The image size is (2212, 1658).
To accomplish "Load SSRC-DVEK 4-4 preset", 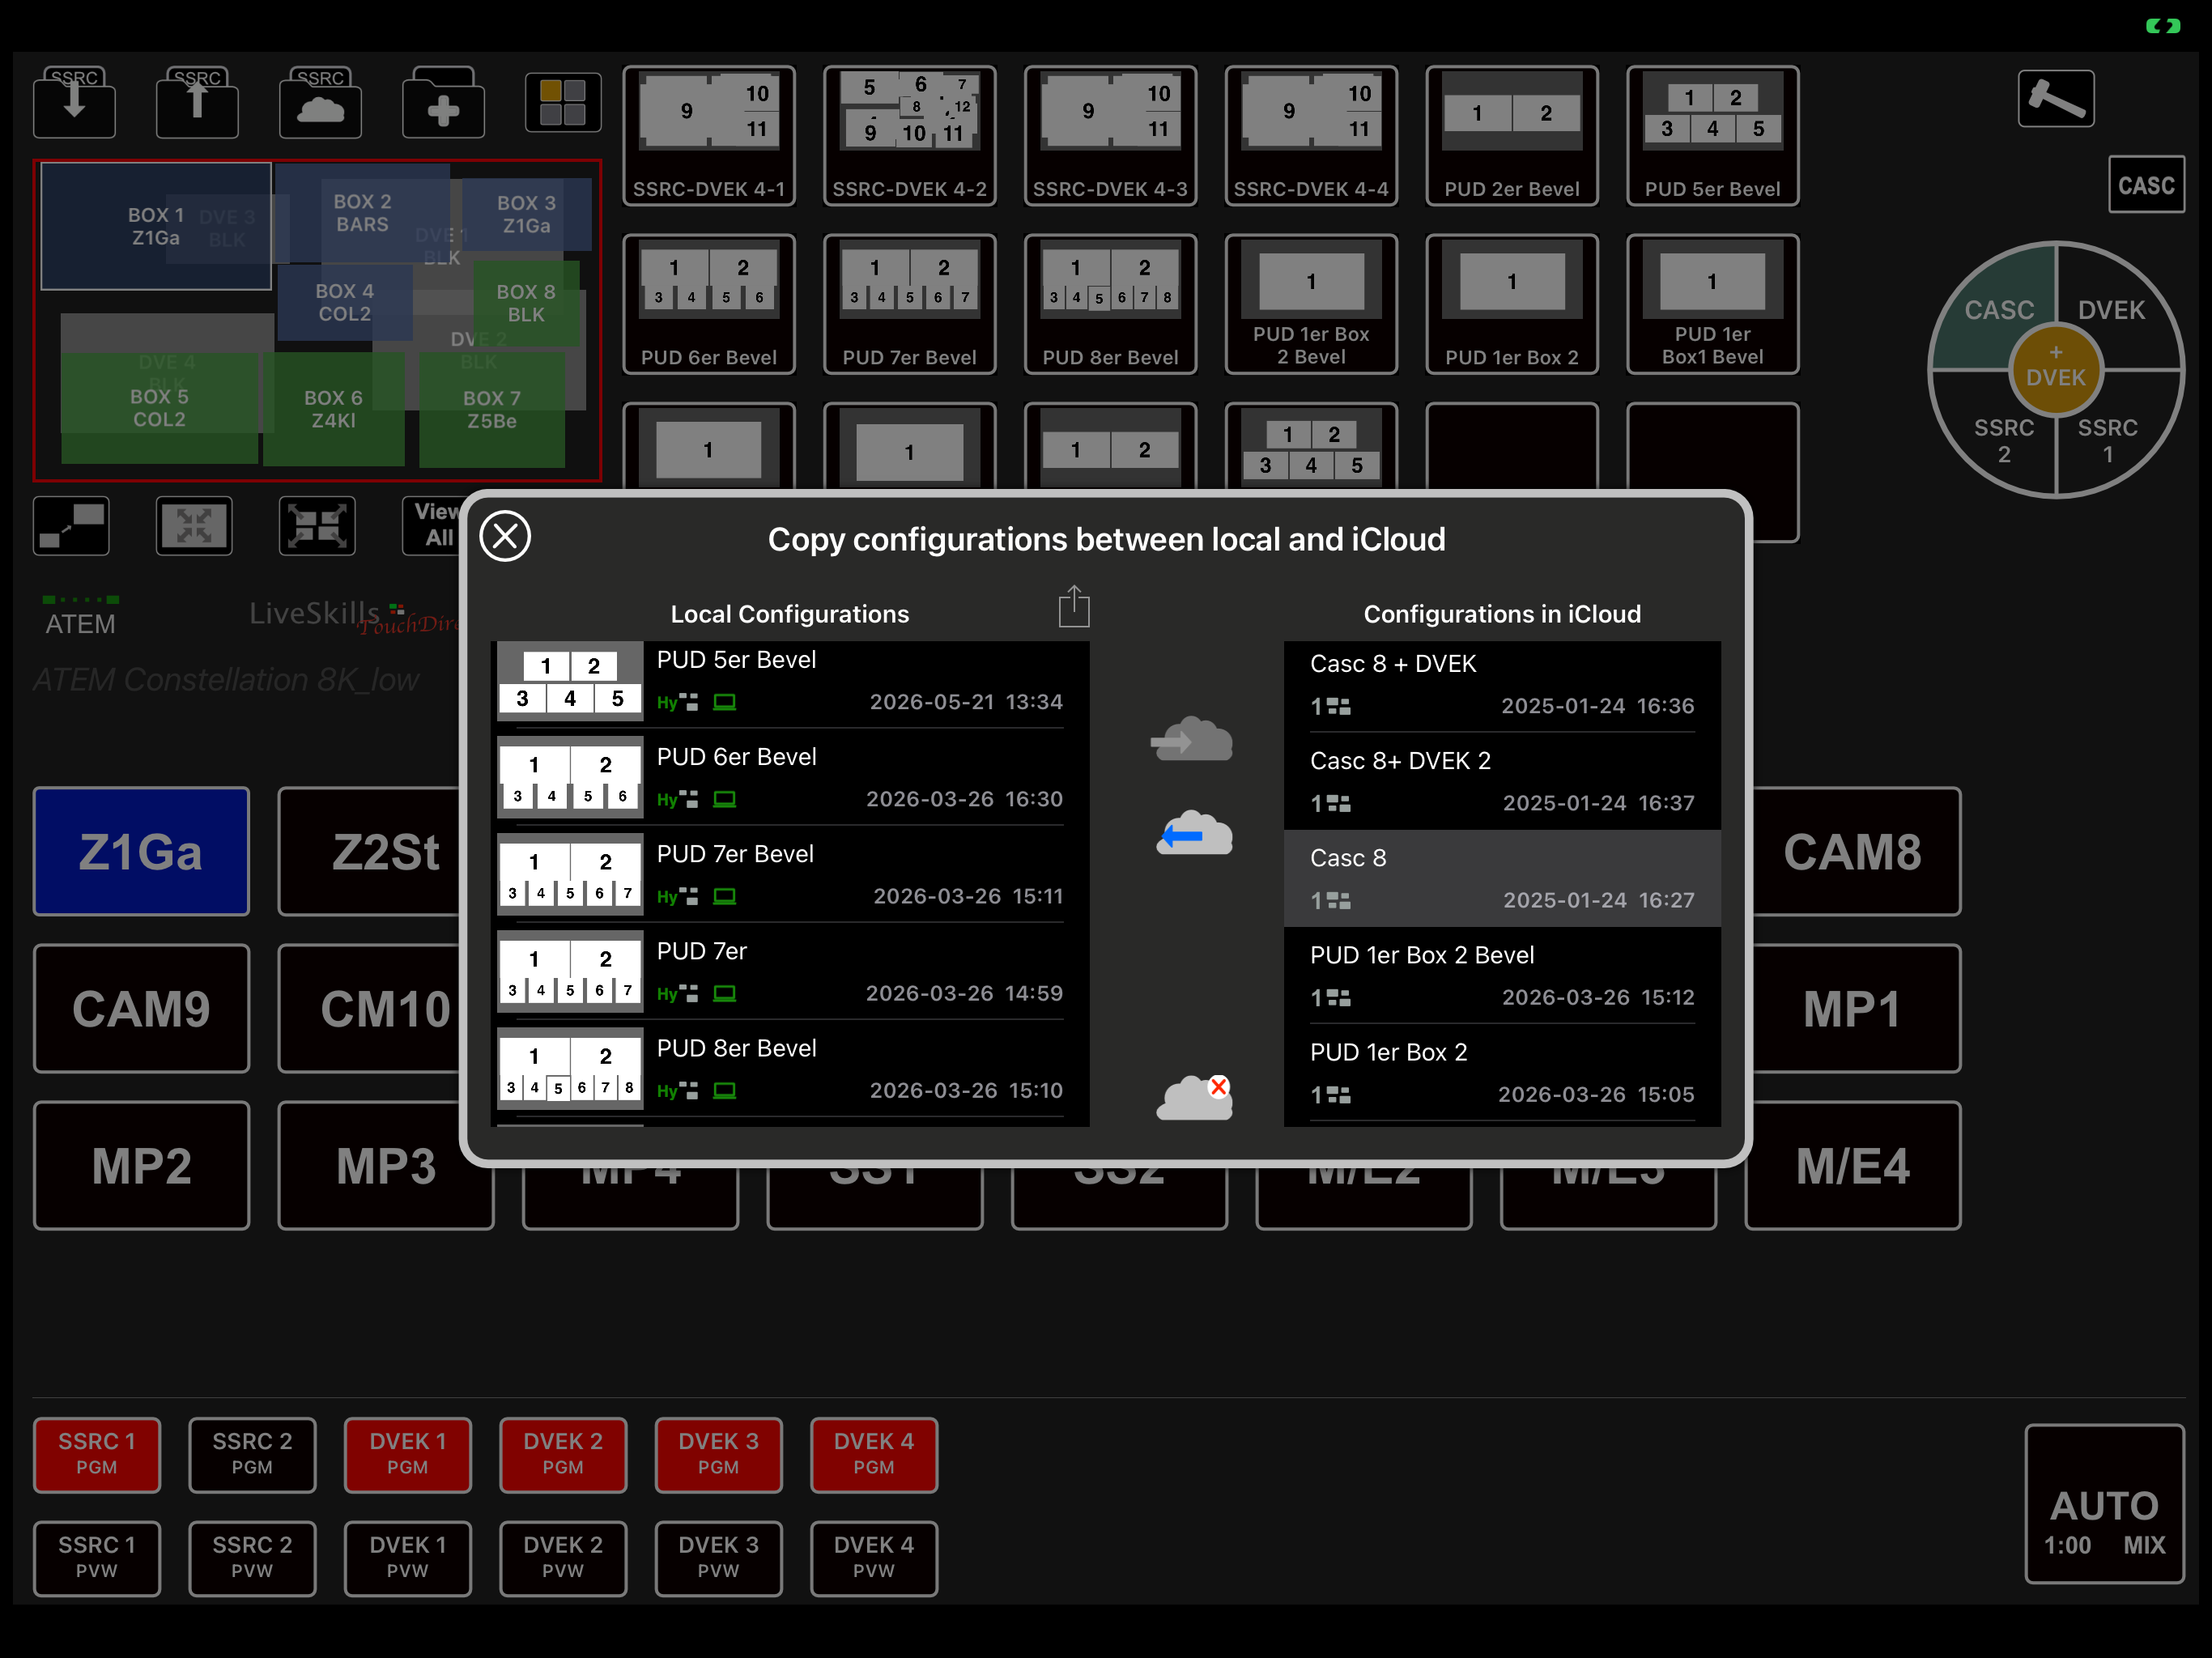I will pyautogui.click(x=1311, y=136).
